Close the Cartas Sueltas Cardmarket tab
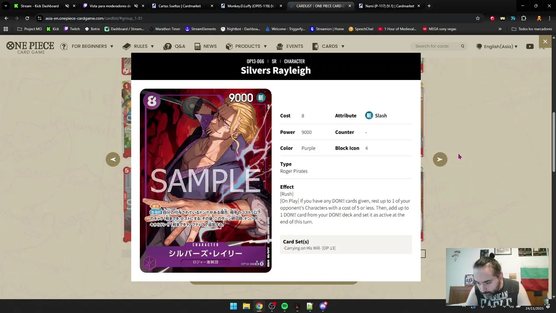This screenshot has width=556, height=313. (212, 6)
